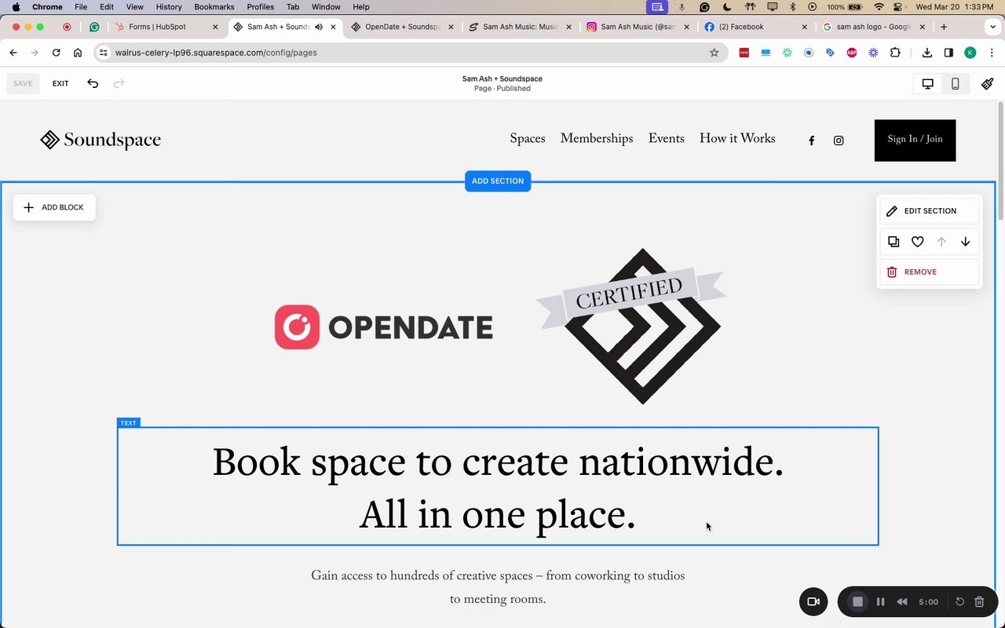This screenshot has height=628, width=1005.
Task: Duplicate the section with the copy icon
Action: point(894,242)
